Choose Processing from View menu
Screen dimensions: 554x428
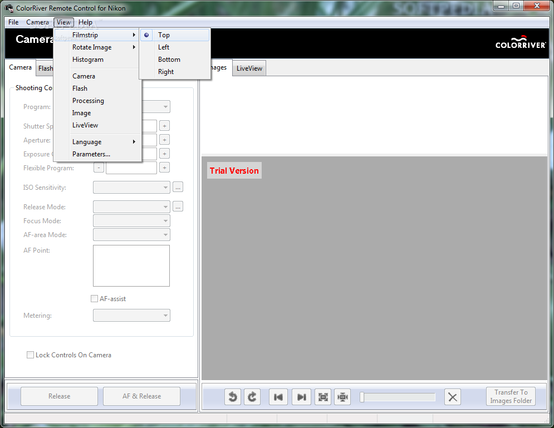[97, 101]
